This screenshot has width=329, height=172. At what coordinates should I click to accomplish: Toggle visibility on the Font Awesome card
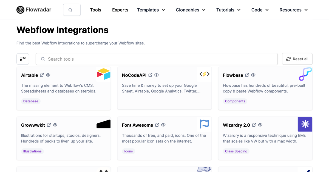point(163,125)
